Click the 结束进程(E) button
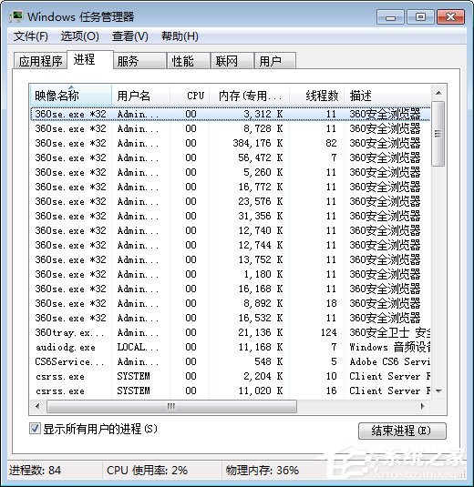The image size is (474, 487). coord(402,431)
